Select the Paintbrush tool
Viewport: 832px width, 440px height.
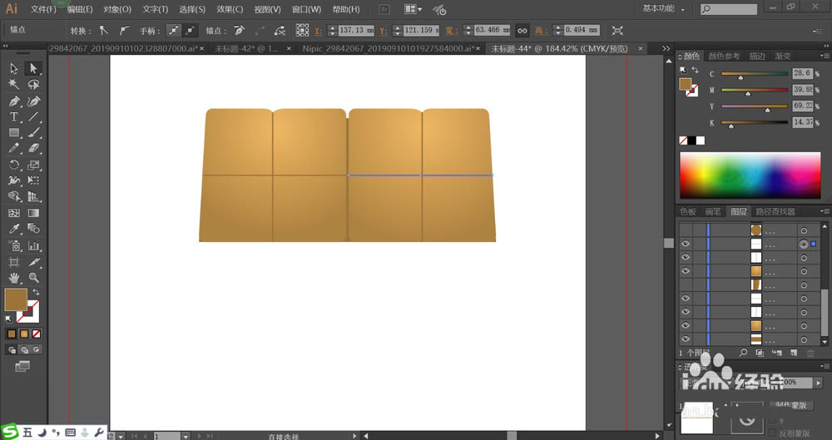click(33, 133)
